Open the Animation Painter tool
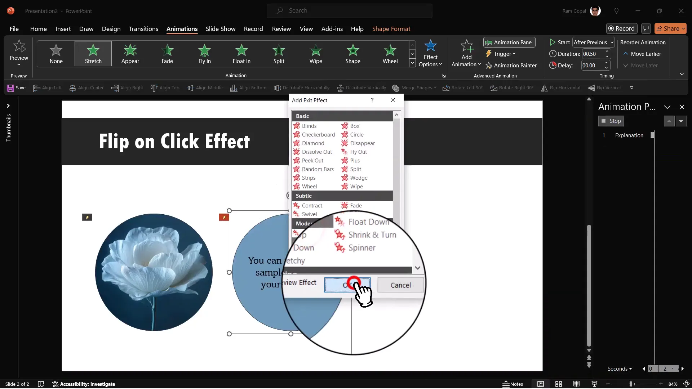 click(511, 66)
